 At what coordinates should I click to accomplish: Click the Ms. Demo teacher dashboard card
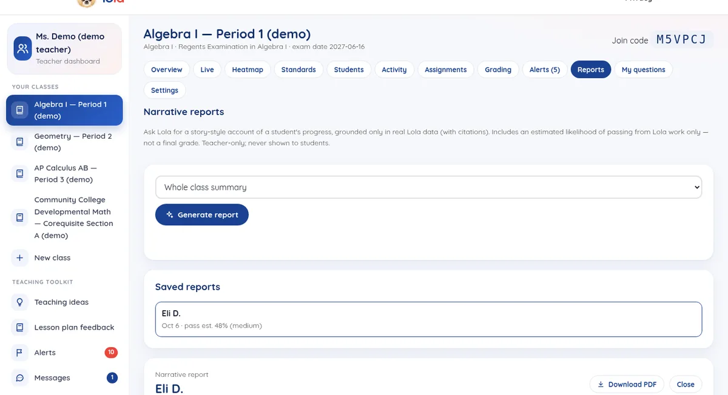64,49
